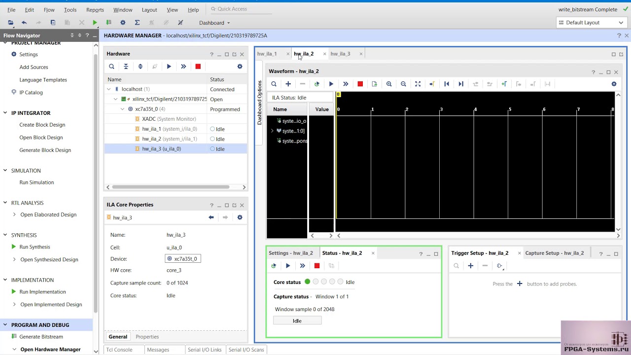Expand the syste...1:0] bus signal
The image size is (631, 355).
273,131
